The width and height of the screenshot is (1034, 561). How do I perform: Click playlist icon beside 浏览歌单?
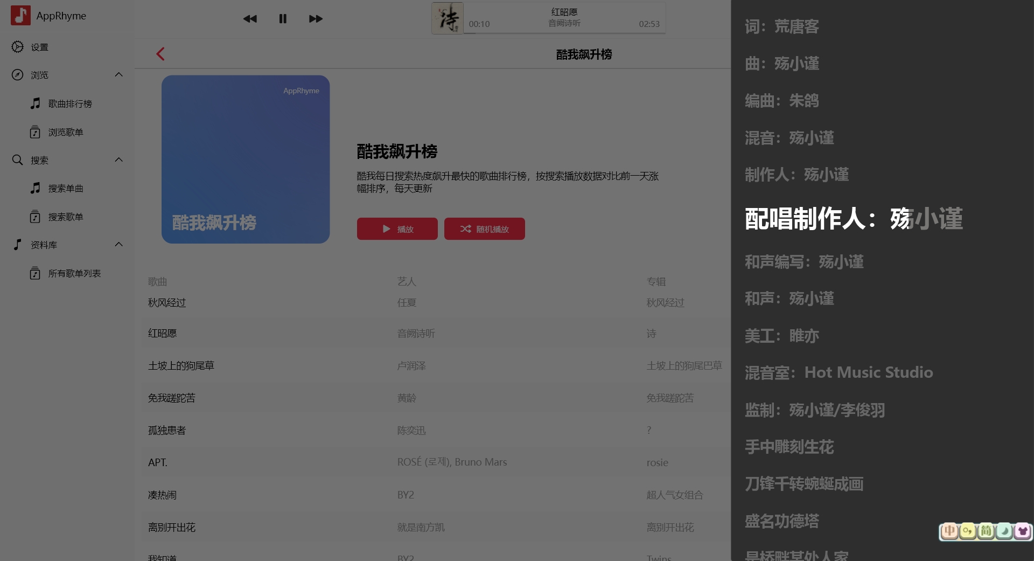tap(35, 132)
